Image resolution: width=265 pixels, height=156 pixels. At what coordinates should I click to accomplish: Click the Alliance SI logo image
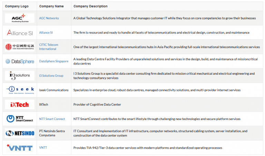click(x=20, y=33)
